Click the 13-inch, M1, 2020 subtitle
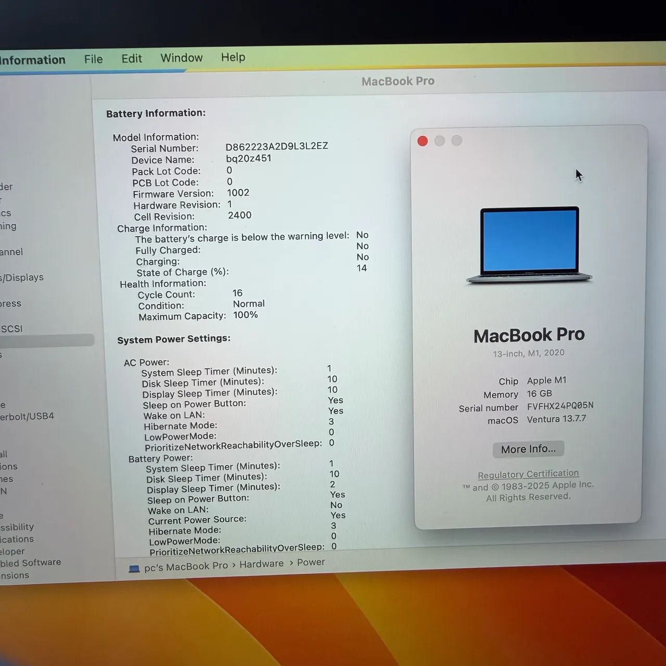Viewport: 666px width, 666px height. [529, 353]
